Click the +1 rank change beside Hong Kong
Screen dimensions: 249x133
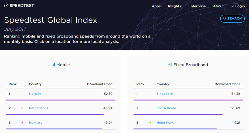(150, 122)
